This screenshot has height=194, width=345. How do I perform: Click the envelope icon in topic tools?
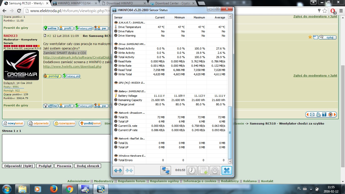(x=312, y=114)
